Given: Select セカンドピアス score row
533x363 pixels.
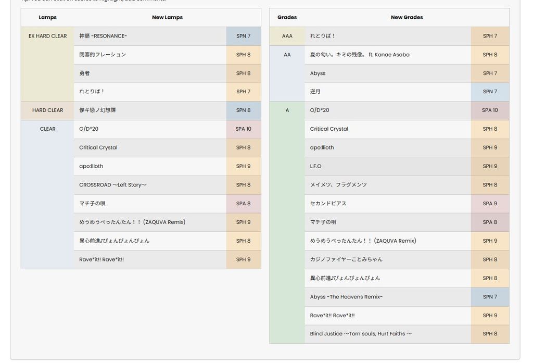Looking at the screenshot, I should pos(328,204).
